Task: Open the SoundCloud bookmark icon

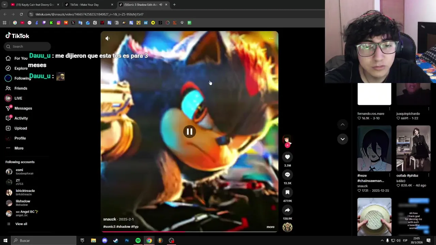Action: tap(66, 23)
